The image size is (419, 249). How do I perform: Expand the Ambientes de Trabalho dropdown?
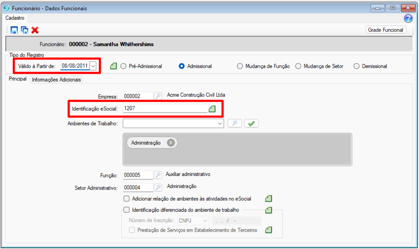click(x=220, y=123)
